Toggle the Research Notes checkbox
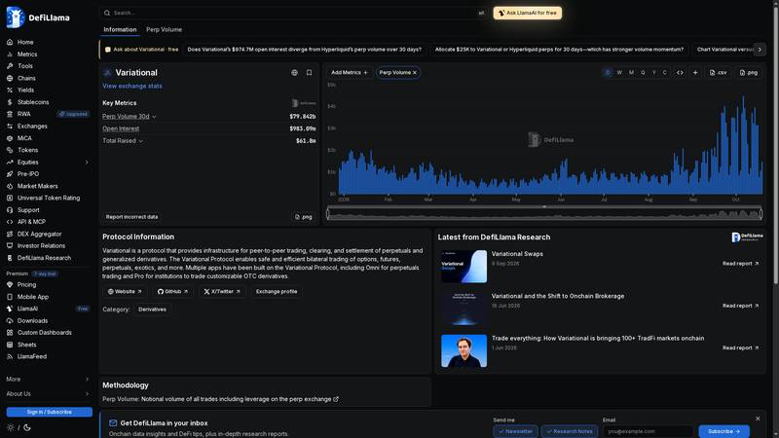This screenshot has width=779, height=438. pos(570,431)
